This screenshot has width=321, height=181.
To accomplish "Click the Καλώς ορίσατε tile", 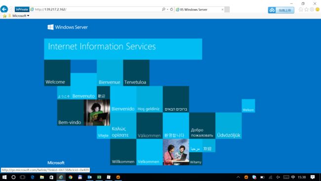I will [x=123, y=126].
